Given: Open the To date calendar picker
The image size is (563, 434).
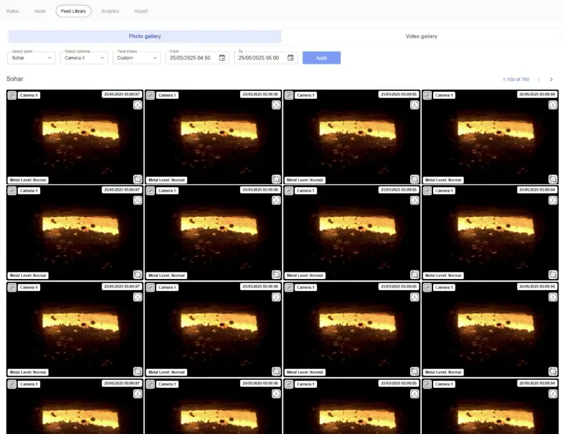Looking at the screenshot, I should point(291,58).
